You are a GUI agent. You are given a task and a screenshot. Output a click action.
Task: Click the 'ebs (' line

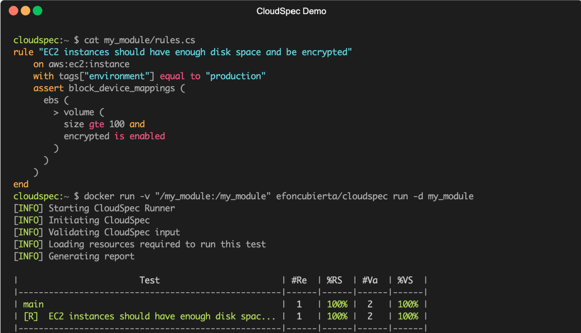[56, 100]
